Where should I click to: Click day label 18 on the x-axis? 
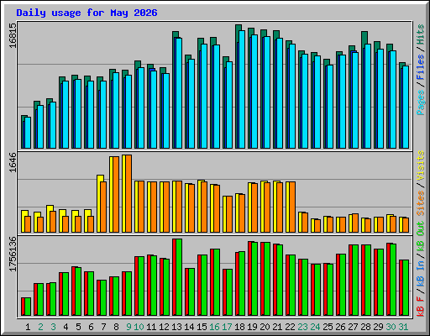point(239,327)
